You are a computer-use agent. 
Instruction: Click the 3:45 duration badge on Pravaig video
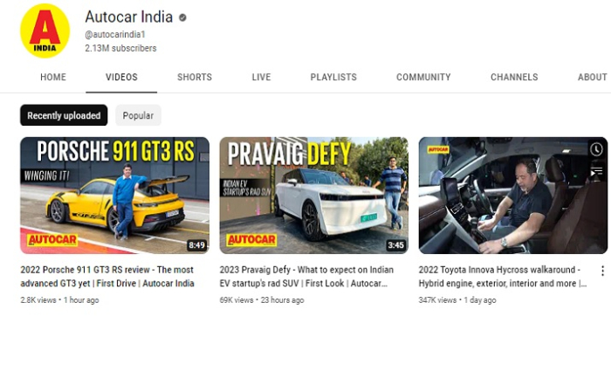click(396, 245)
